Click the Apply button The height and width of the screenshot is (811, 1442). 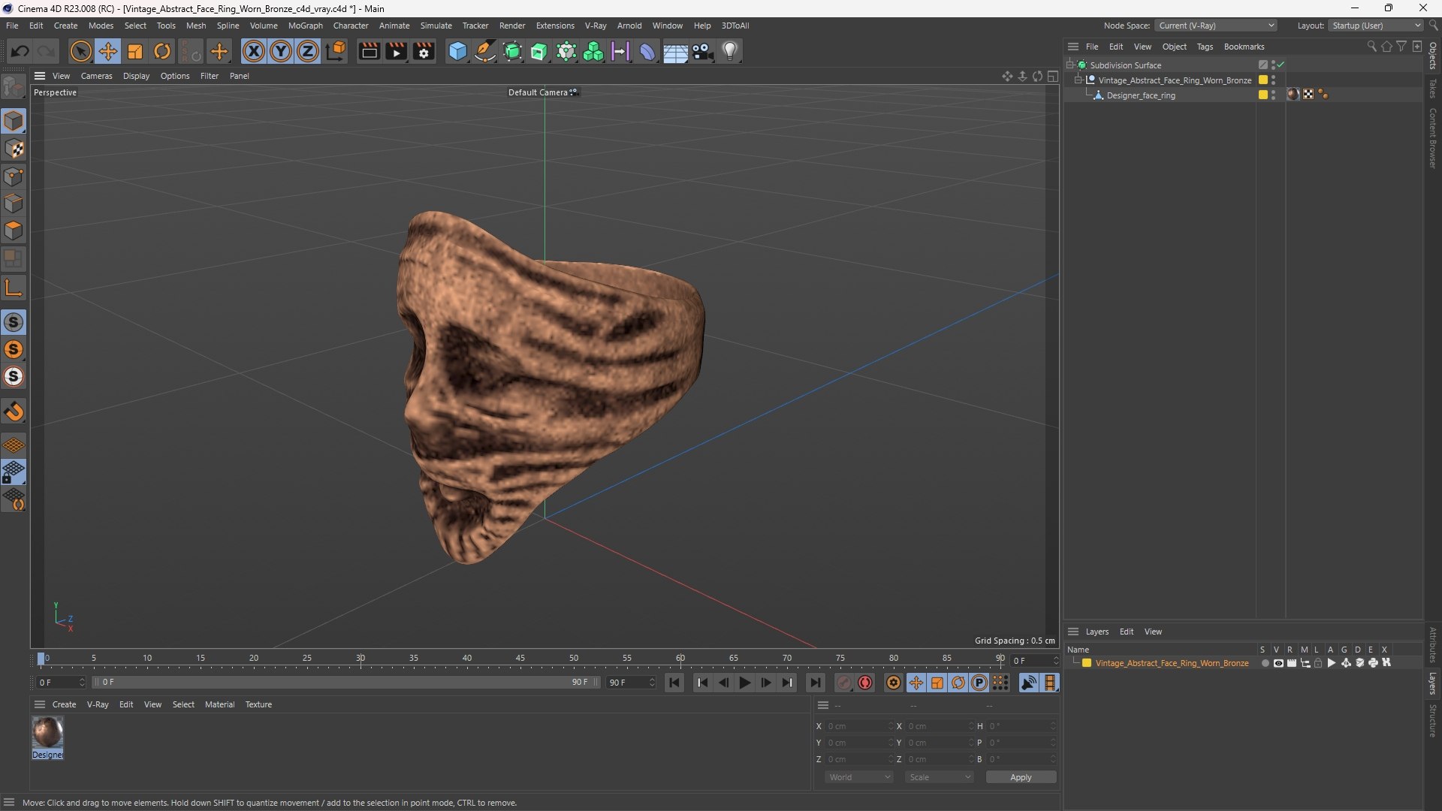pos(1021,777)
